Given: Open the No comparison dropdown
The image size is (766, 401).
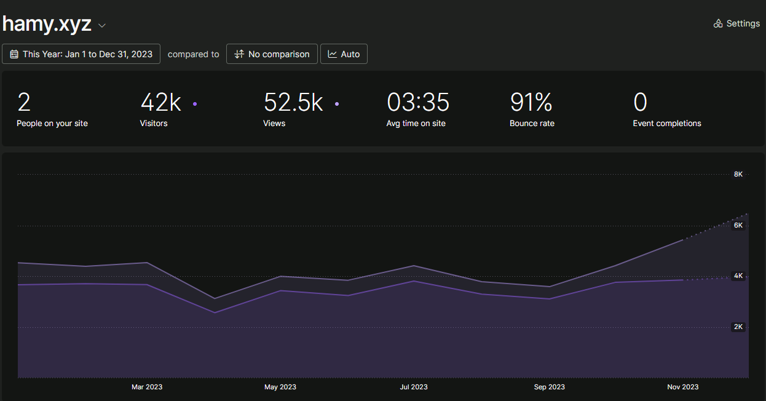Looking at the screenshot, I should click(272, 54).
